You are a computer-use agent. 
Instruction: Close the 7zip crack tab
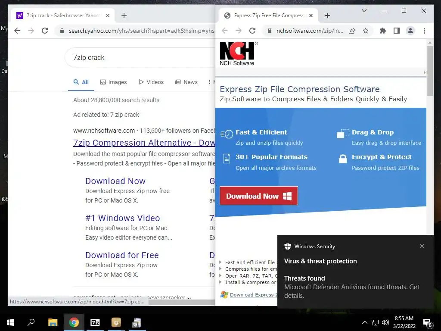107,16
